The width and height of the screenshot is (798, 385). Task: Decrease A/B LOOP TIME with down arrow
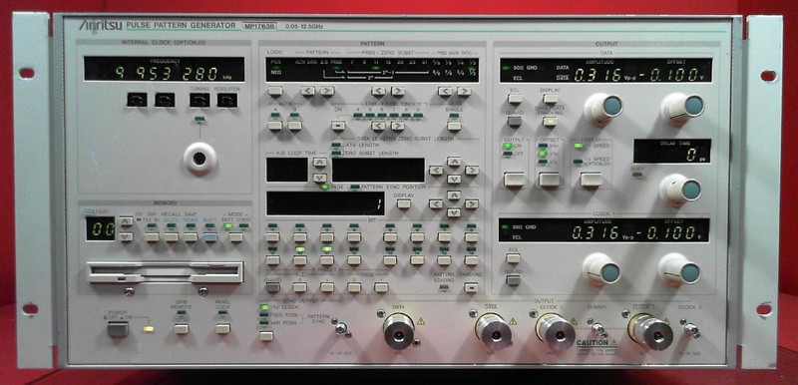(x=319, y=178)
